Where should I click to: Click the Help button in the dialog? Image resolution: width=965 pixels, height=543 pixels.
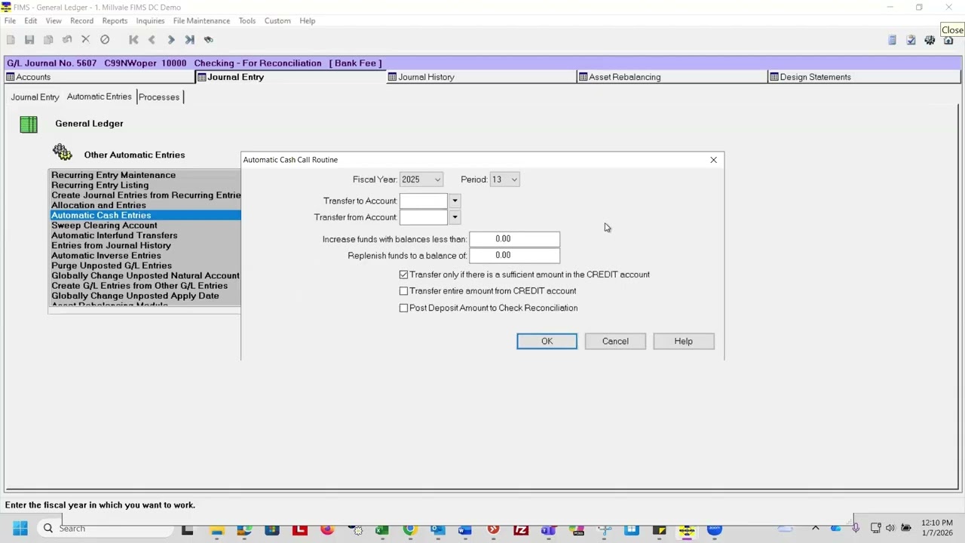click(683, 342)
